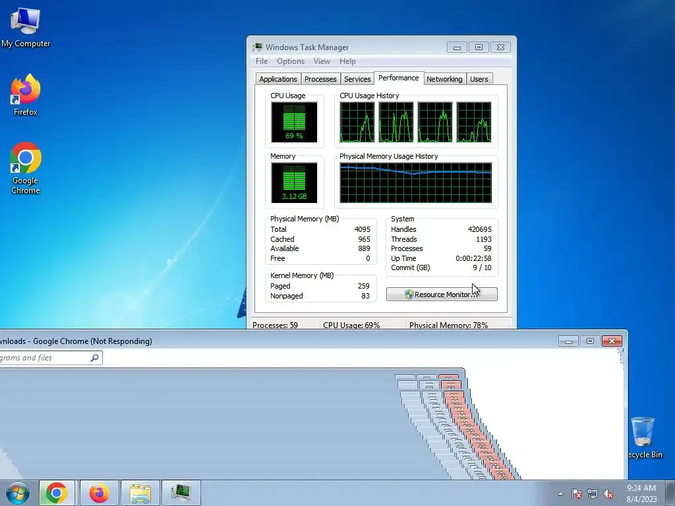
Task: Close the not responding Chrome window
Action: pos(612,341)
